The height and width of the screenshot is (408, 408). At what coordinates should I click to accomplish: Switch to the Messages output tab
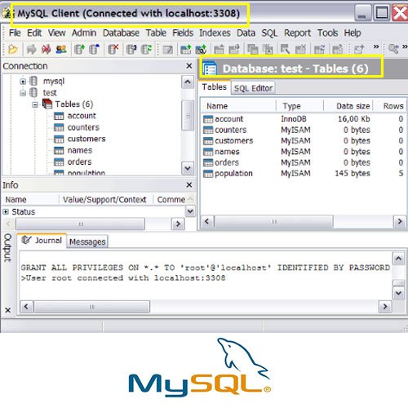tap(87, 242)
